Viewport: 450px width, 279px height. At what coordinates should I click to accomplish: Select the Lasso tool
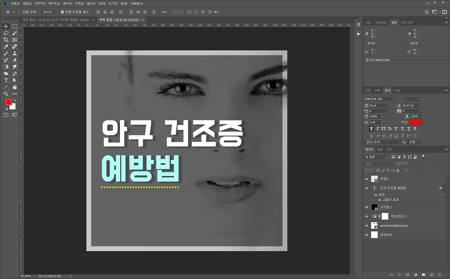6,33
